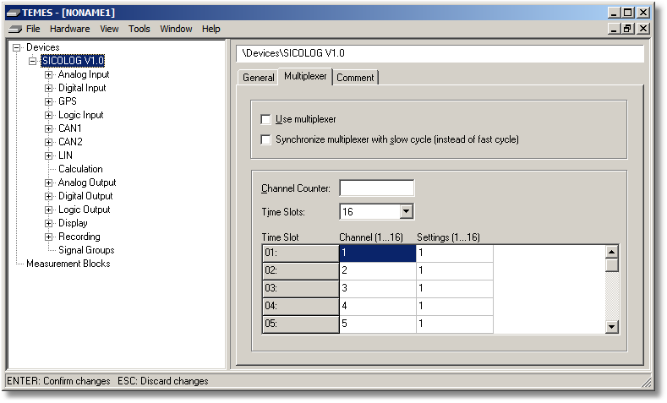Image resolution: width=667 pixels, height=403 pixels.
Task: Click Settings cell for time slot 05
Action: (455, 324)
